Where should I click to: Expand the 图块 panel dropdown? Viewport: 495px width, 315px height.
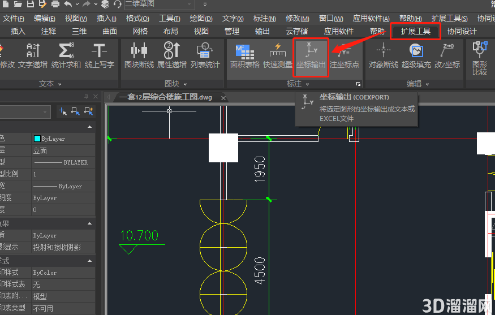pyautogui.click(x=186, y=84)
